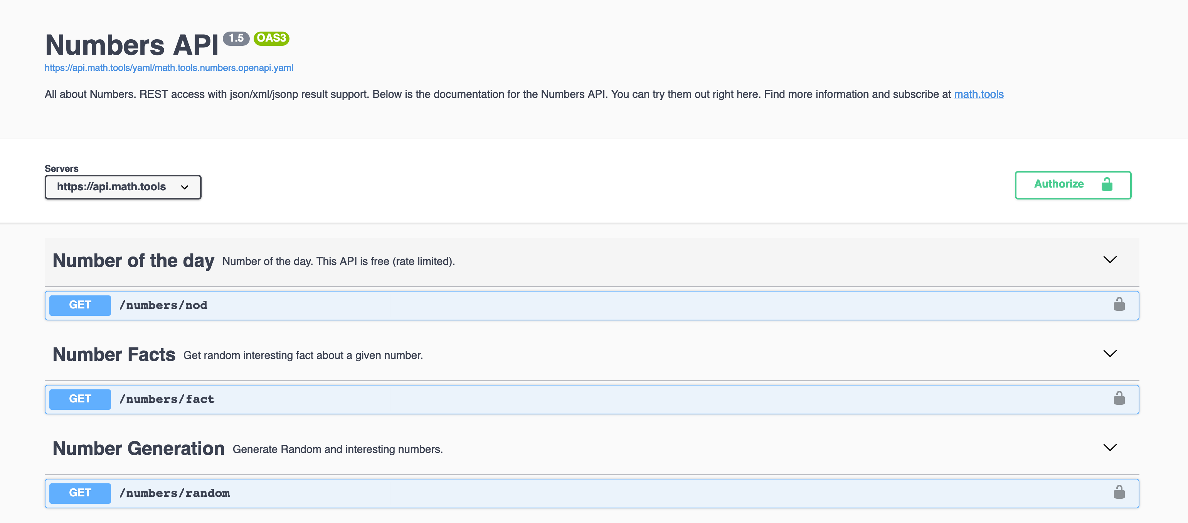Click the OAS3 green badge
This screenshot has height=523, width=1188.
[271, 38]
